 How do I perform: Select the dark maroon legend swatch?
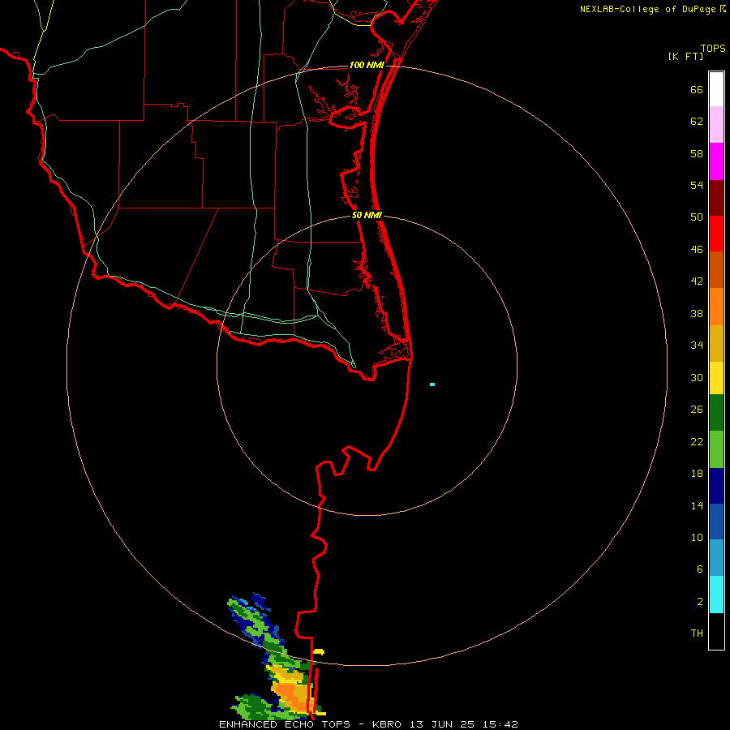[x=716, y=197]
